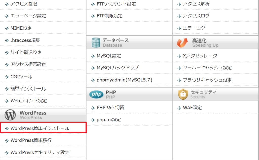Click arrow bullet icon beside WAF設定

tap(179, 108)
